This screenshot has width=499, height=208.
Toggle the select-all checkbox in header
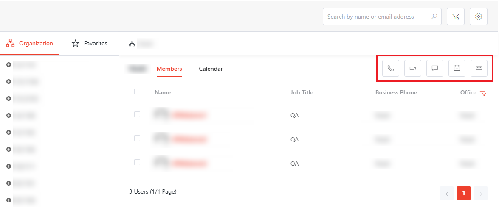137,92
